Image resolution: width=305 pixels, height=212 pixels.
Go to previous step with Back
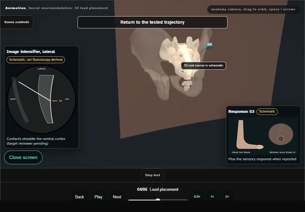point(80,197)
